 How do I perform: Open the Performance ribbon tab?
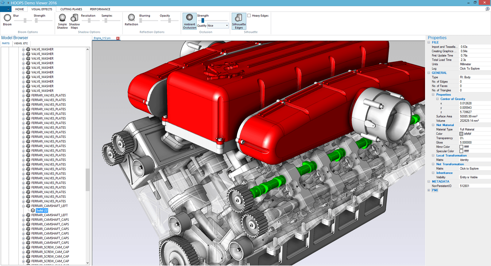coord(100,9)
